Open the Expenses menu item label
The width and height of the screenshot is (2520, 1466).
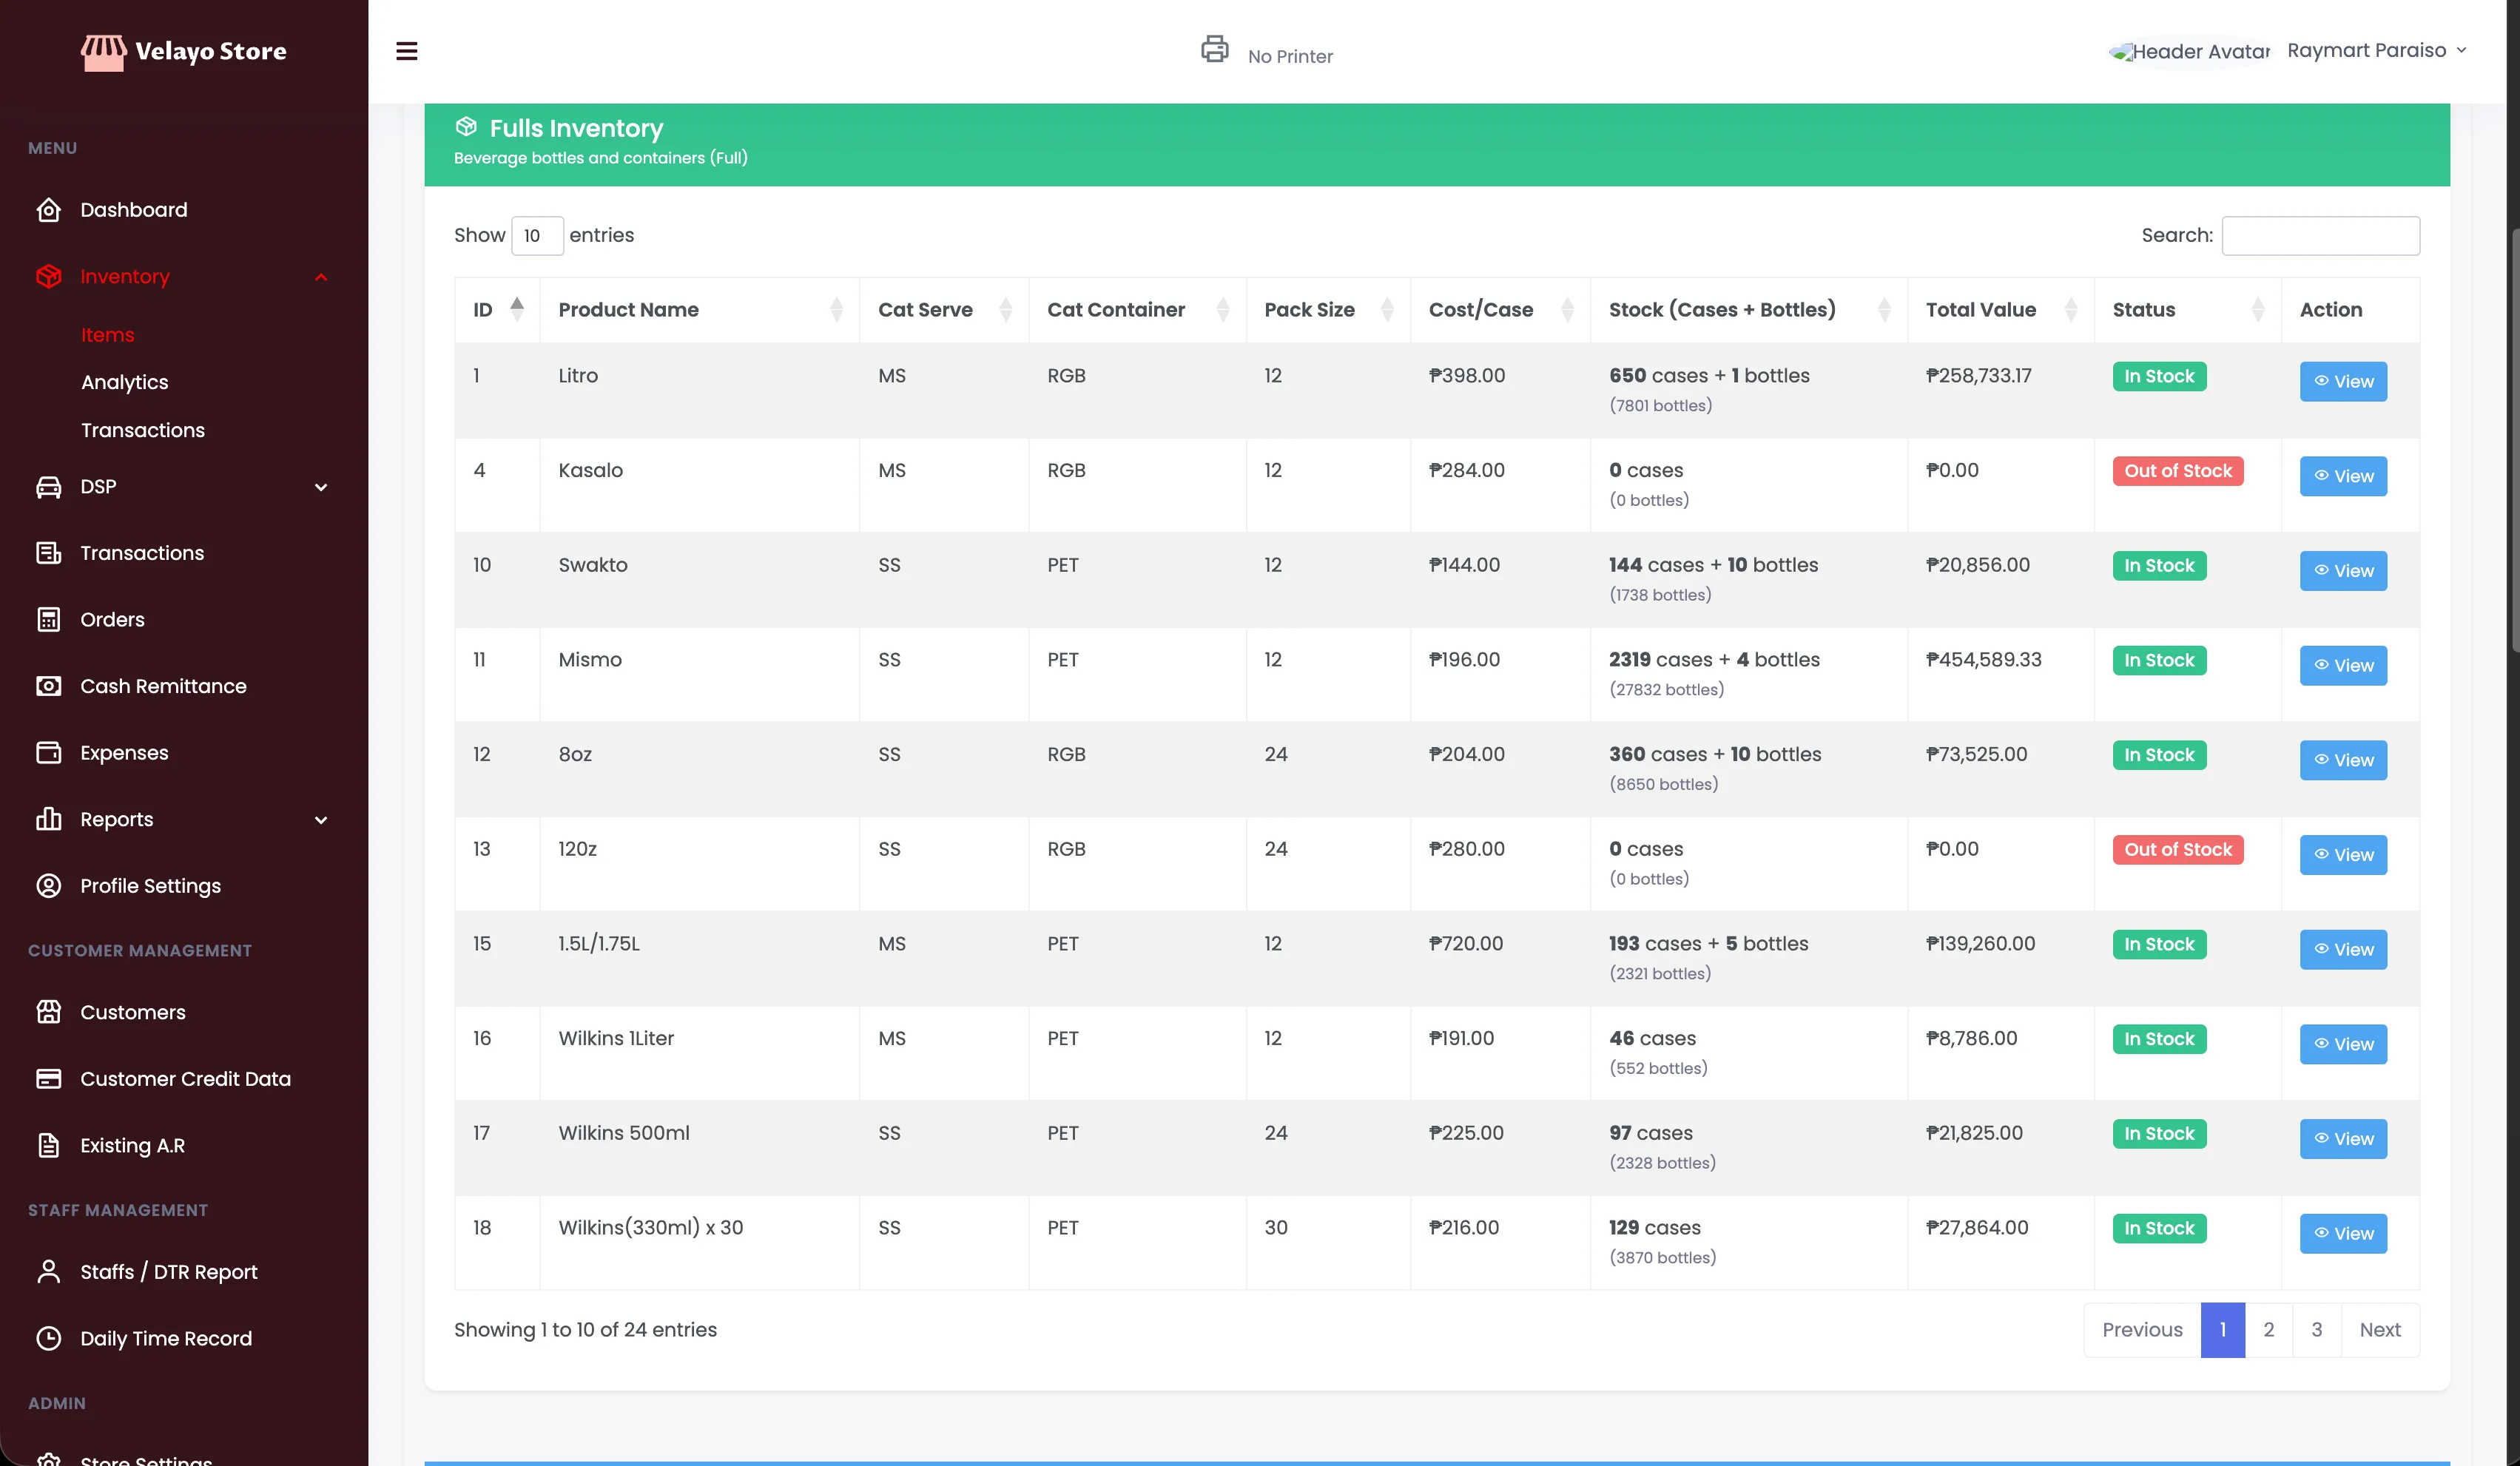(124, 753)
